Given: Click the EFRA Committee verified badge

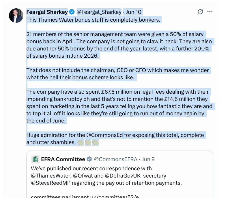Looking at the screenshot, I should [x=89, y=159].
